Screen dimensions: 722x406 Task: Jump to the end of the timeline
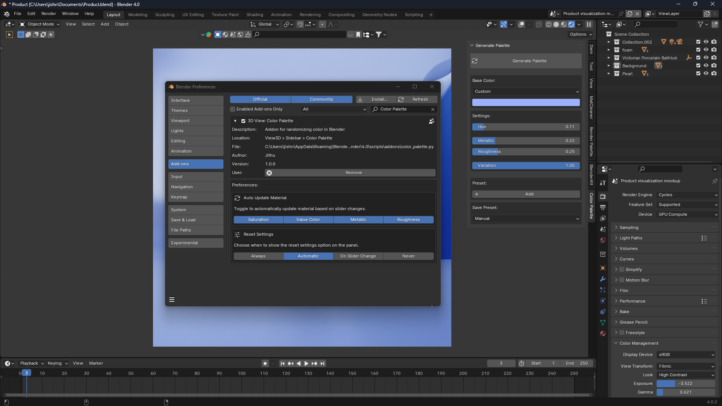pos(322,363)
